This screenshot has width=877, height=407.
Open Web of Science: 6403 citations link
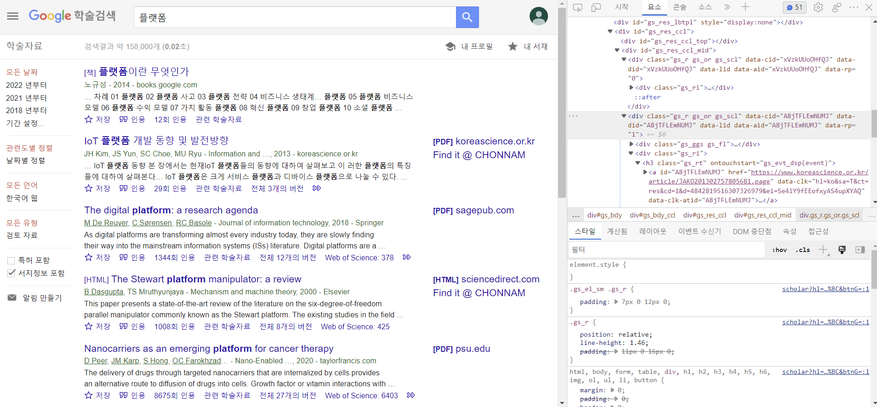[361, 396]
